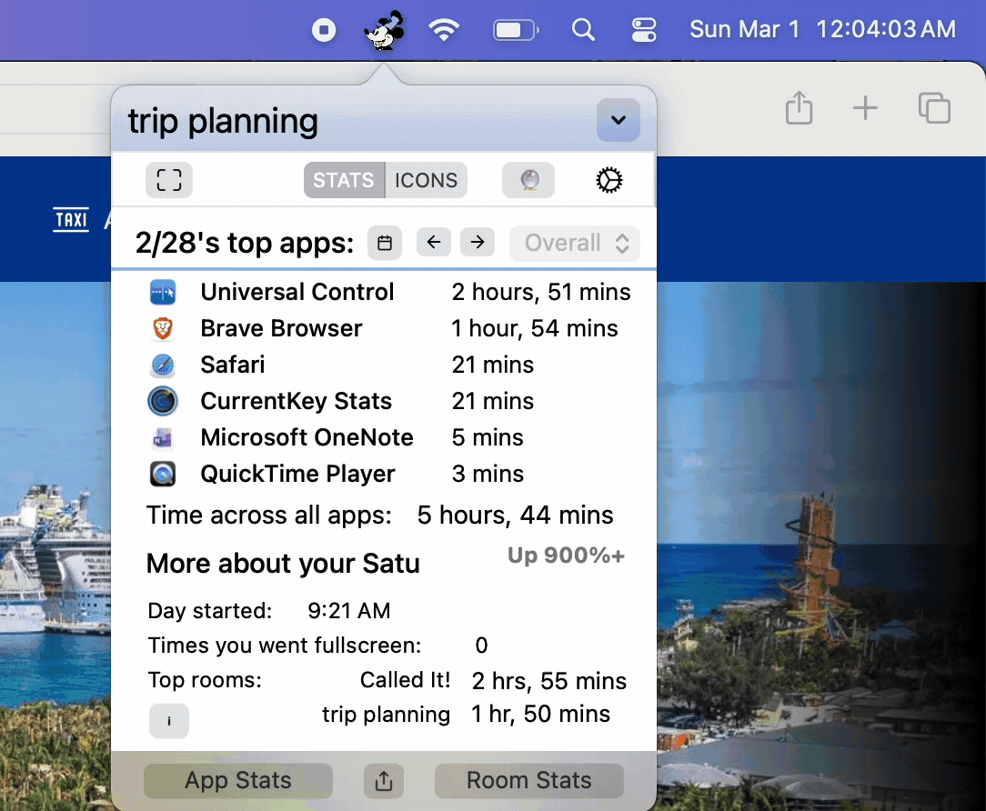Open the Wi-Fi menu bar icon
Image resolution: width=986 pixels, height=811 pixels.
444,30
